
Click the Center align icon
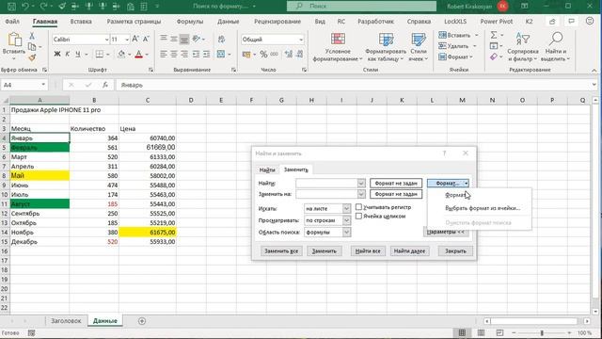click(174, 55)
